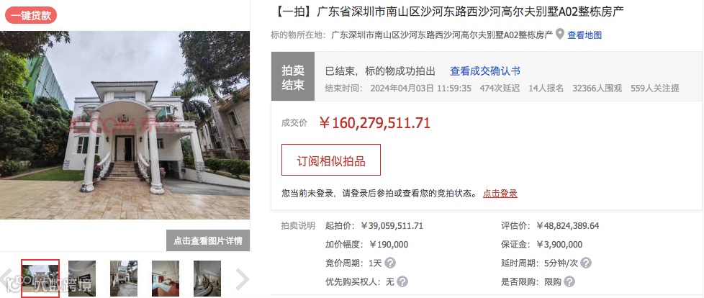Click 订阅相似拍品 button
704x298 pixels.
pos(331,160)
